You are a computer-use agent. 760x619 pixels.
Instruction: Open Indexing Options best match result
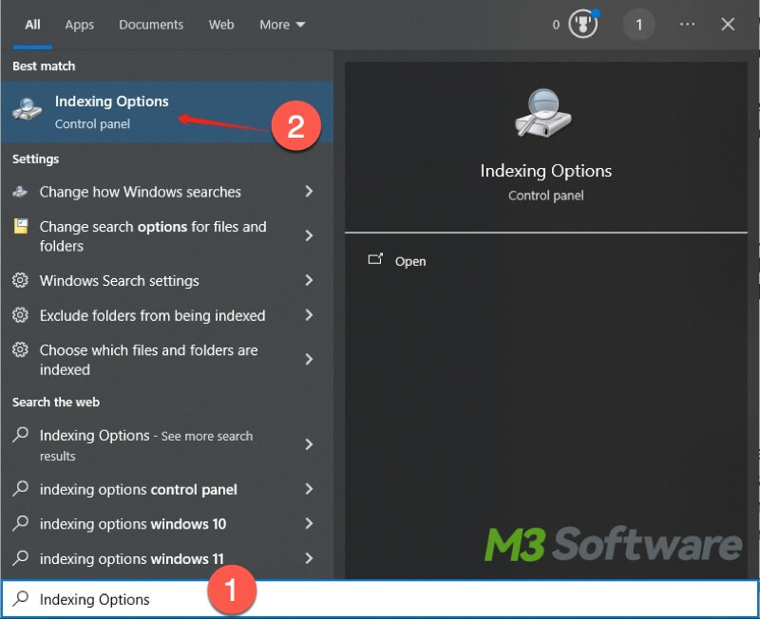(167, 112)
